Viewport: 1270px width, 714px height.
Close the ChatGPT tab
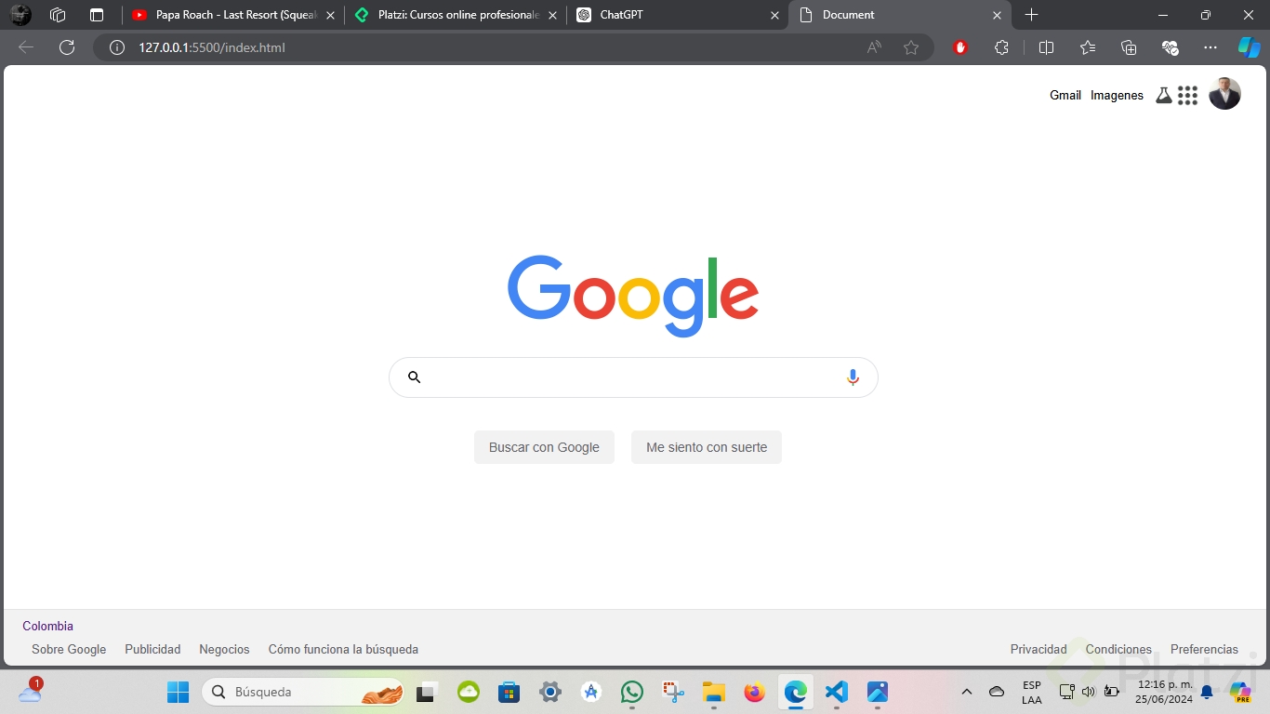[774, 15]
